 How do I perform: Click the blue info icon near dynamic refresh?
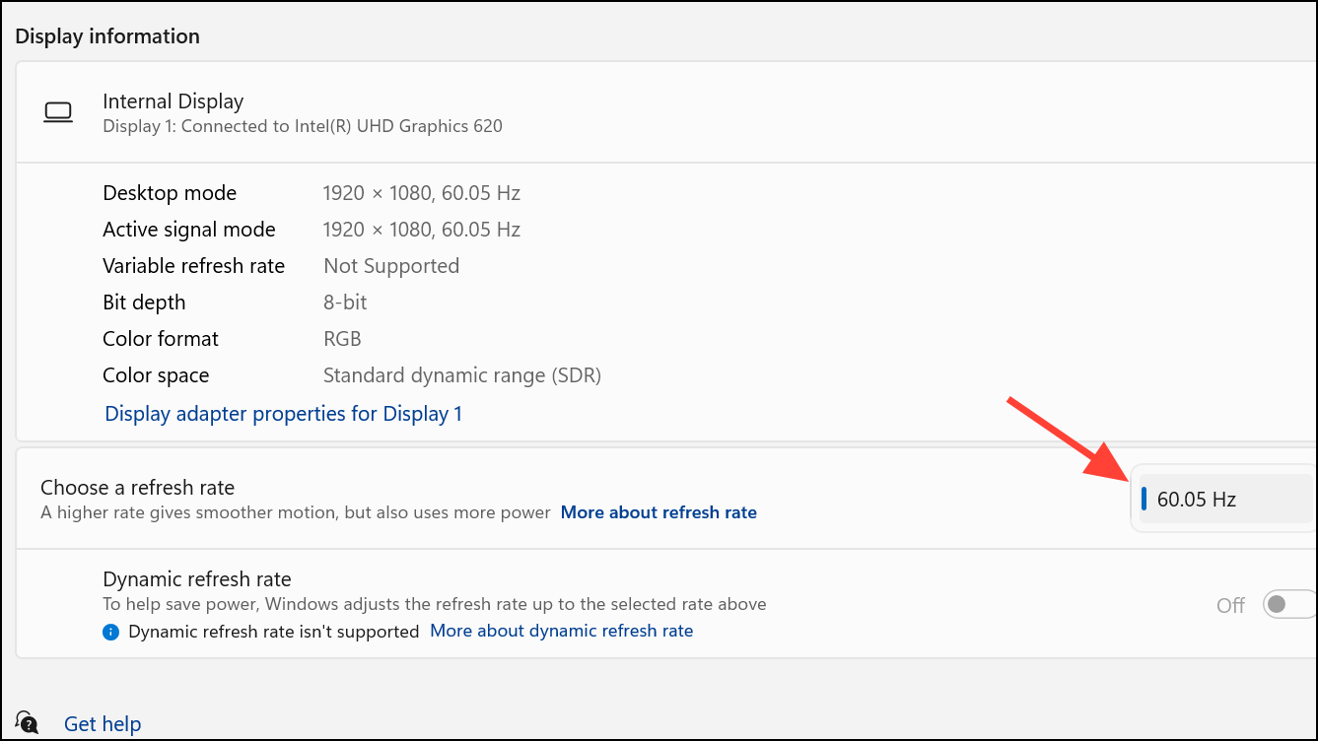click(111, 632)
